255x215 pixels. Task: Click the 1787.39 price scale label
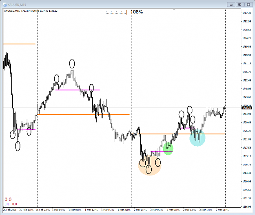[247, 13]
